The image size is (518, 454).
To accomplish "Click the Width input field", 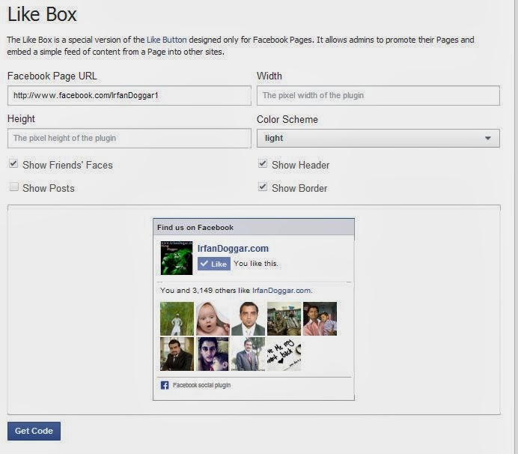I will (378, 96).
